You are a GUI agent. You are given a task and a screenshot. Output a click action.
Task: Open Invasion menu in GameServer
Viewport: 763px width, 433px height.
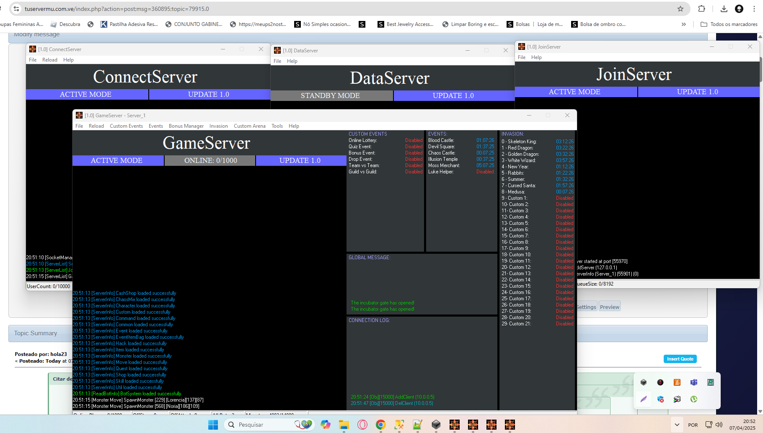pos(218,126)
